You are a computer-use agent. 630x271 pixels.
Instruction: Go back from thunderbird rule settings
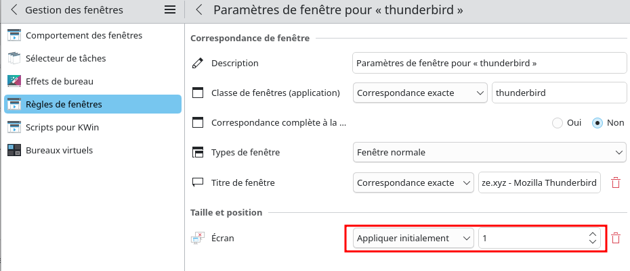coord(199,10)
